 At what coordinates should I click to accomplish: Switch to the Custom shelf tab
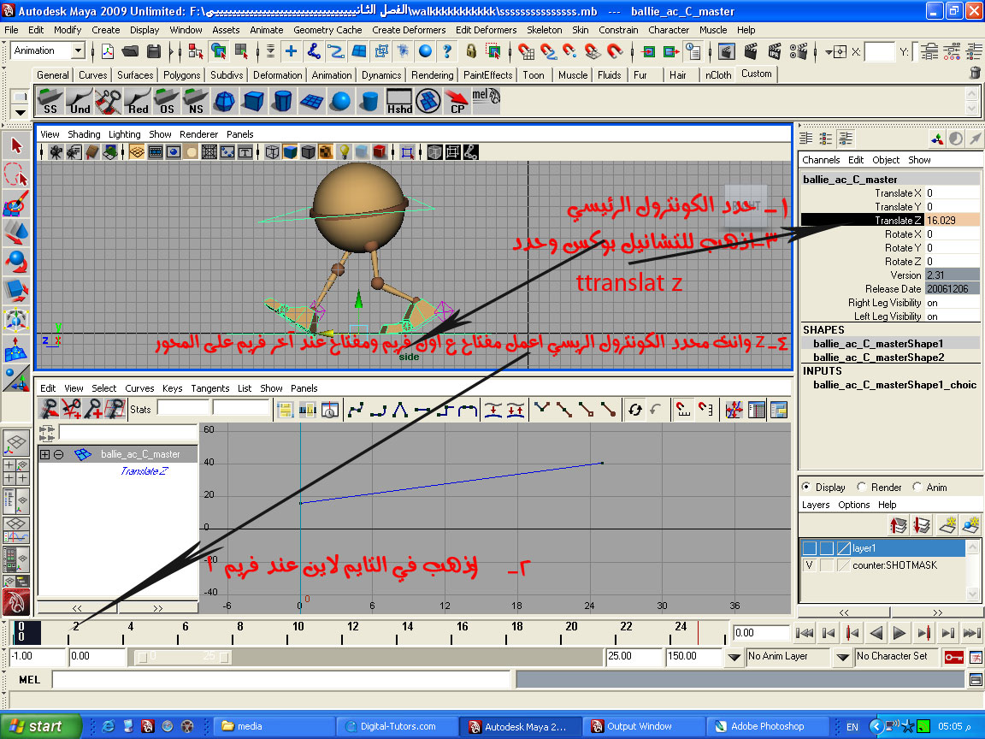[x=757, y=74]
